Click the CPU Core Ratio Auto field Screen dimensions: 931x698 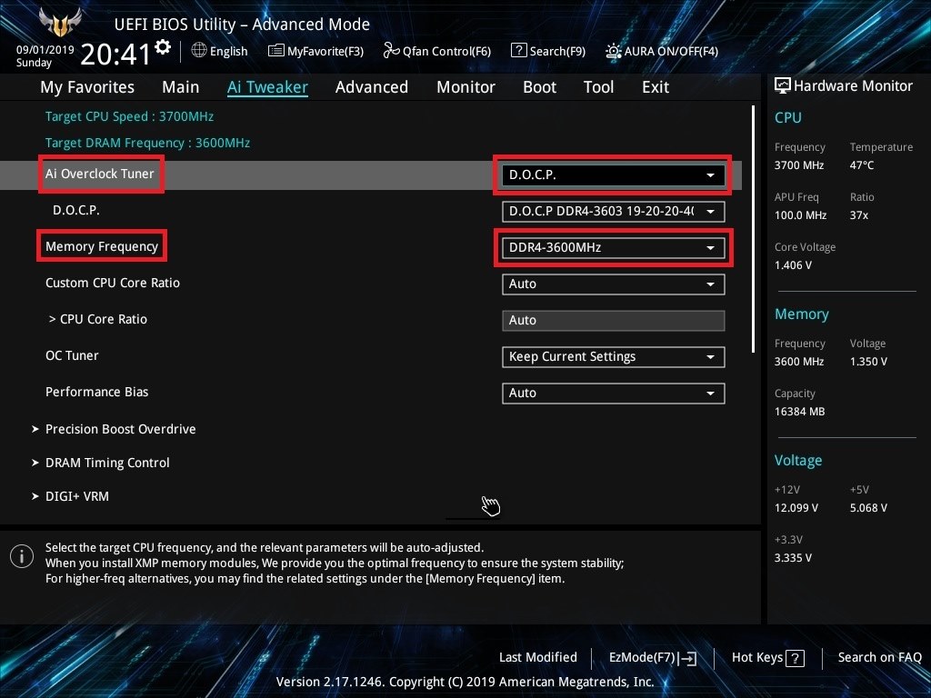tap(613, 321)
